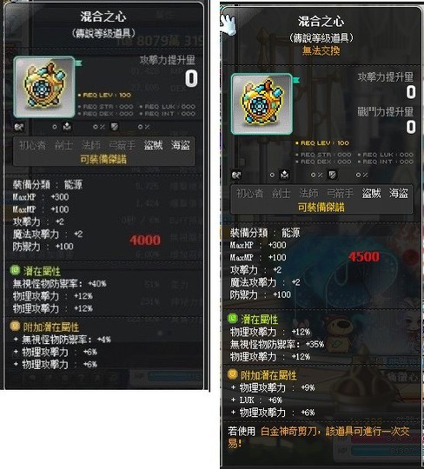Select 海盜 job label in right tooltip
The width and height of the screenshot is (424, 469).
click(x=399, y=193)
